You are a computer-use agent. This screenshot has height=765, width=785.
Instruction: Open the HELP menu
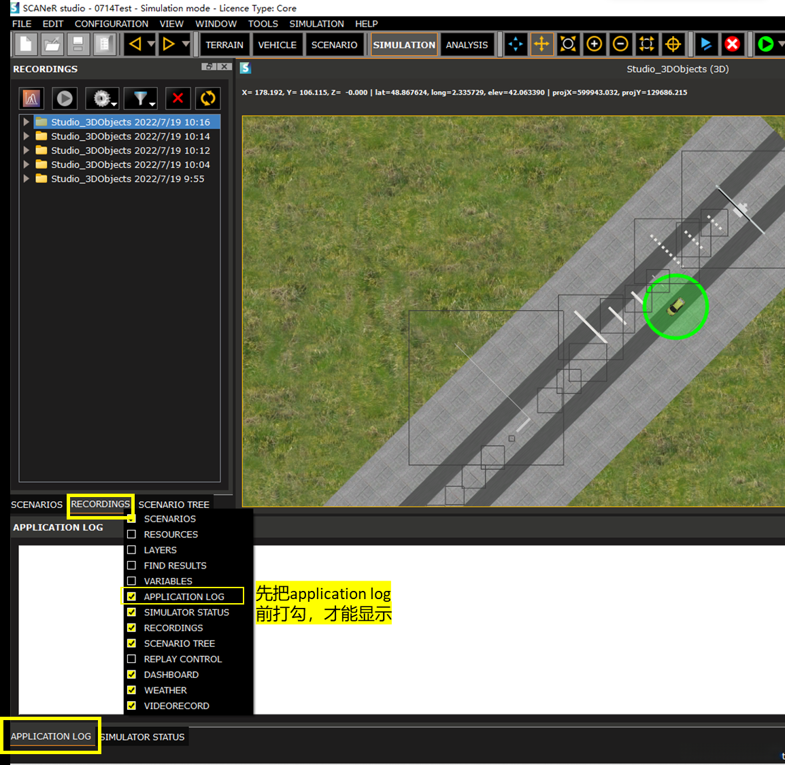tap(367, 24)
